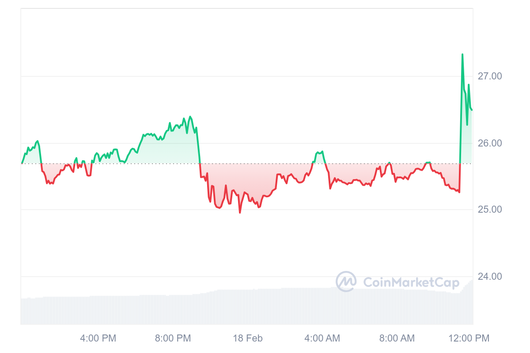Click the 27.00 price axis label
The width and height of the screenshot is (530, 353).
[x=490, y=76]
